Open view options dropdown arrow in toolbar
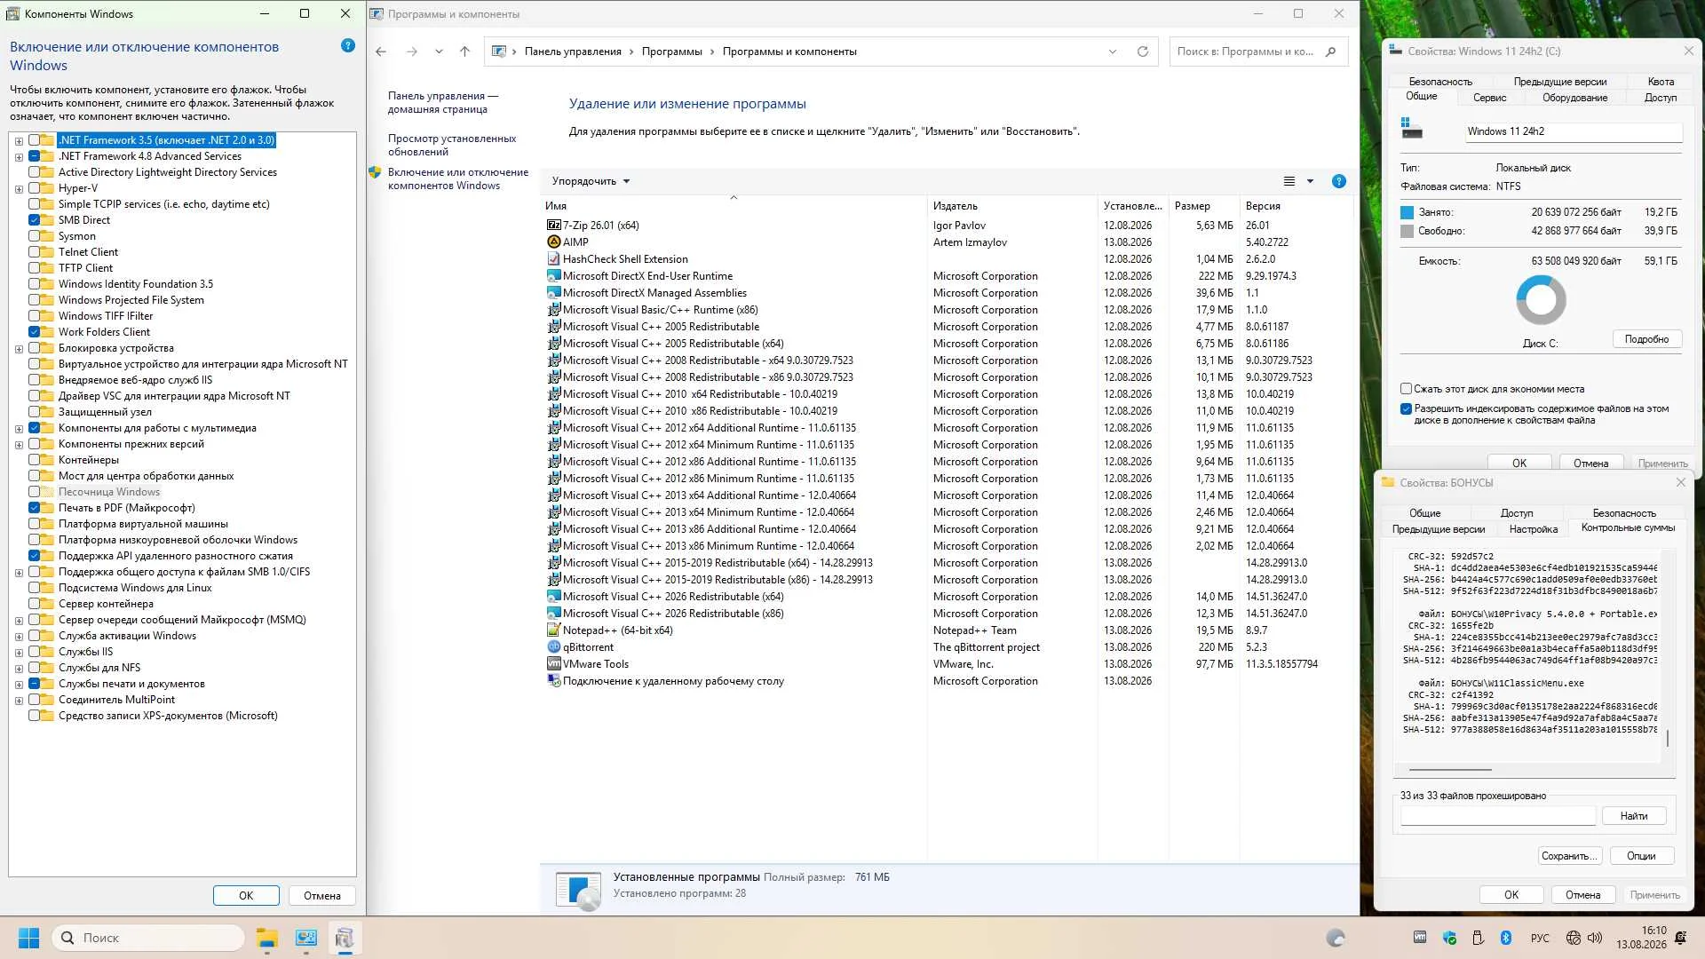 click(1310, 181)
